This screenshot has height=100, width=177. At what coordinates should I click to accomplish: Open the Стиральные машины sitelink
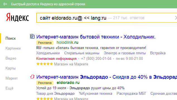(82, 53)
